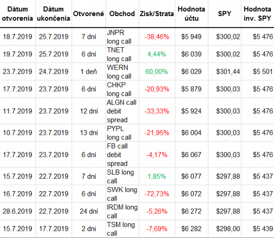Screen dimensions: 274x238
Task: Click the '24 dní' duration cell
Action: pyautogui.click(x=89, y=212)
